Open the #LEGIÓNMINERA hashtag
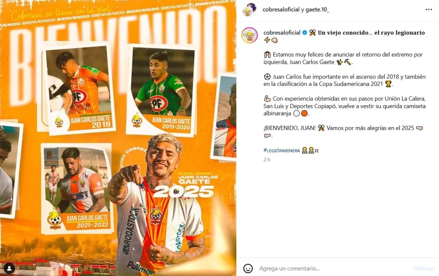Image resolution: width=439 pixels, height=276 pixels. click(x=282, y=151)
